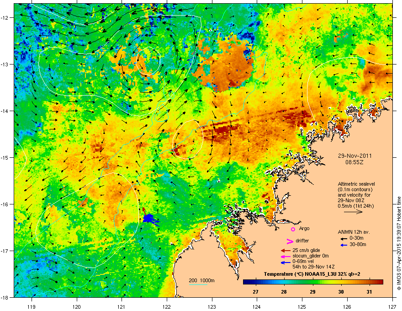
Task: Click the 28 color bar tick
Action: click(284, 292)
